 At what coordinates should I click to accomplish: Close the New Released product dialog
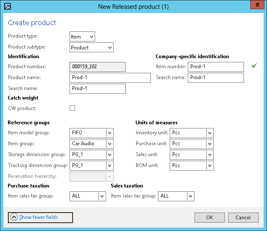[x=256, y=5]
